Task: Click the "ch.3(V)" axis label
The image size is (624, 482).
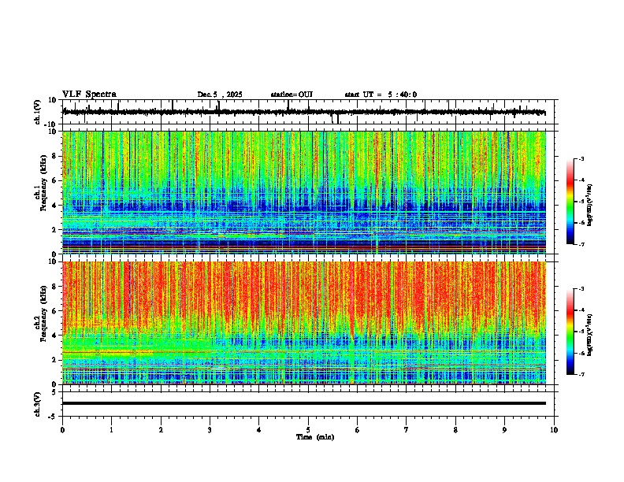Action: tap(38, 405)
